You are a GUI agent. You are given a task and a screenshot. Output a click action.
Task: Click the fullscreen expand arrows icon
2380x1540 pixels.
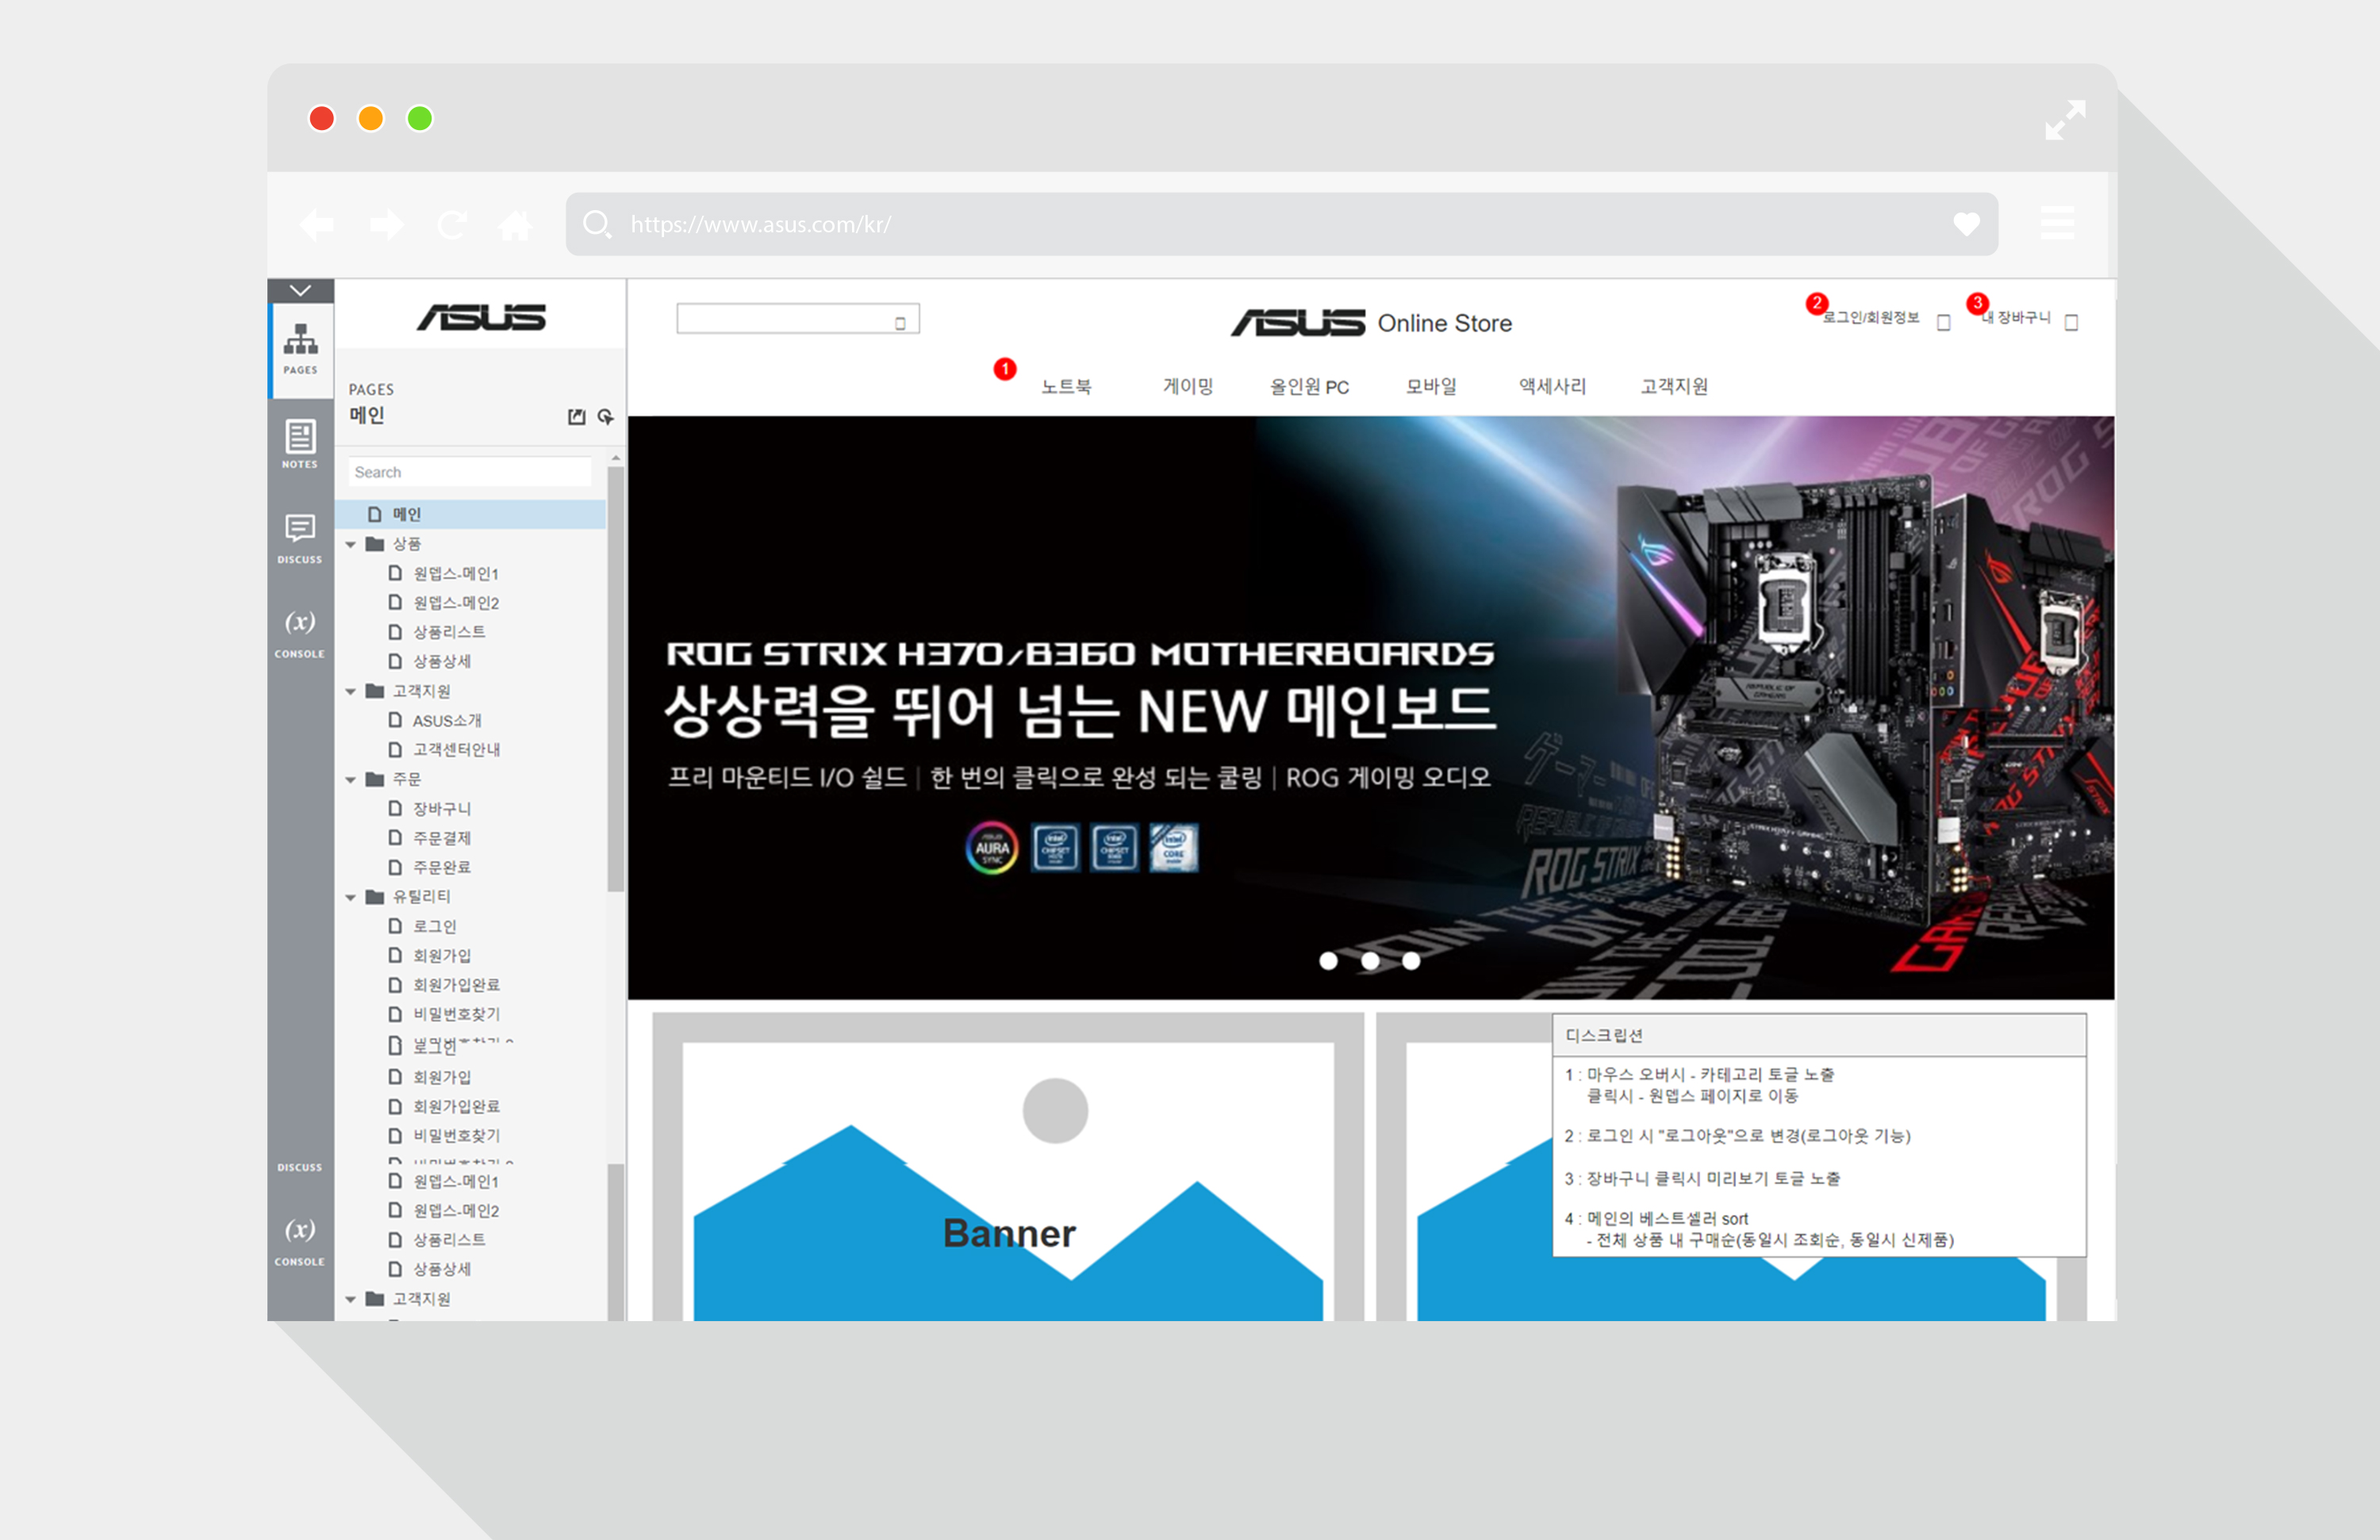tap(2065, 120)
